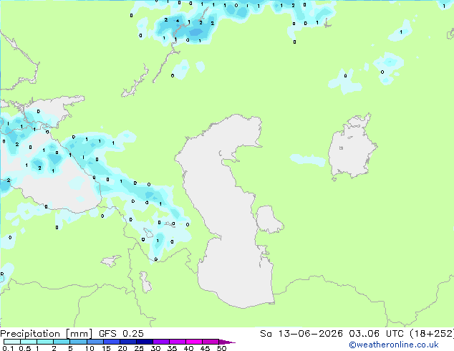Image resolution: width=454 pixels, height=351 pixels.
Task: Click the precipitation value "4" on the map
Action: [177, 21]
